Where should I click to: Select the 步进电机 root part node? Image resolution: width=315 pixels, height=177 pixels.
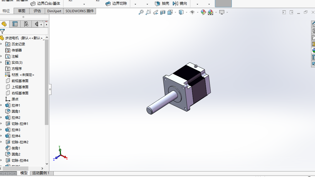point(22,38)
